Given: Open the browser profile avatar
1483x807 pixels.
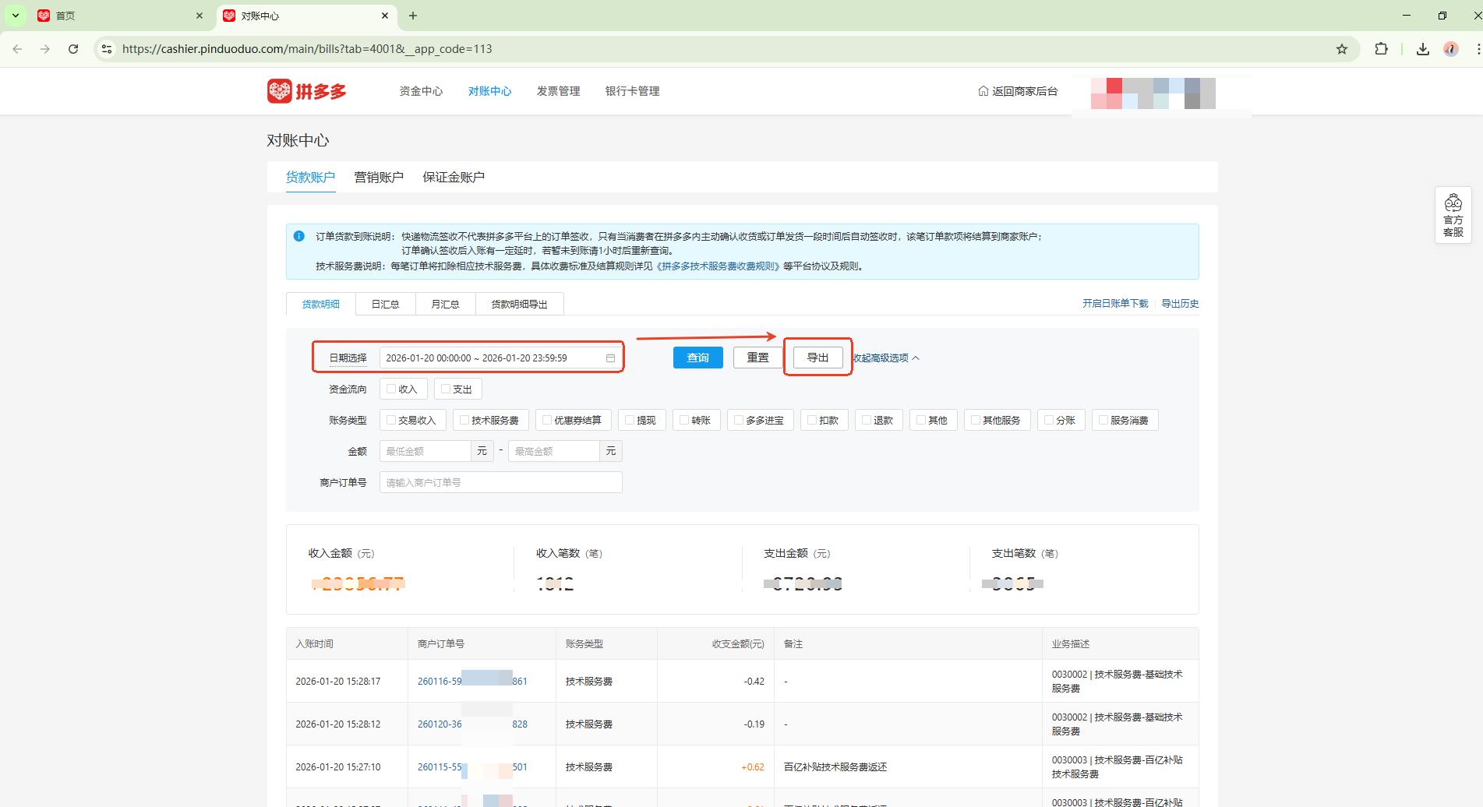Looking at the screenshot, I should (x=1450, y=49).
